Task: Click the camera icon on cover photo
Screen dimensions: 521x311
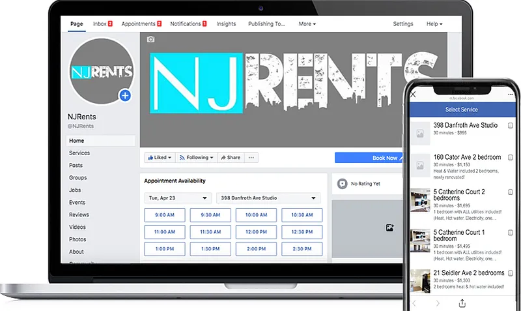Action: coord(151,40)
